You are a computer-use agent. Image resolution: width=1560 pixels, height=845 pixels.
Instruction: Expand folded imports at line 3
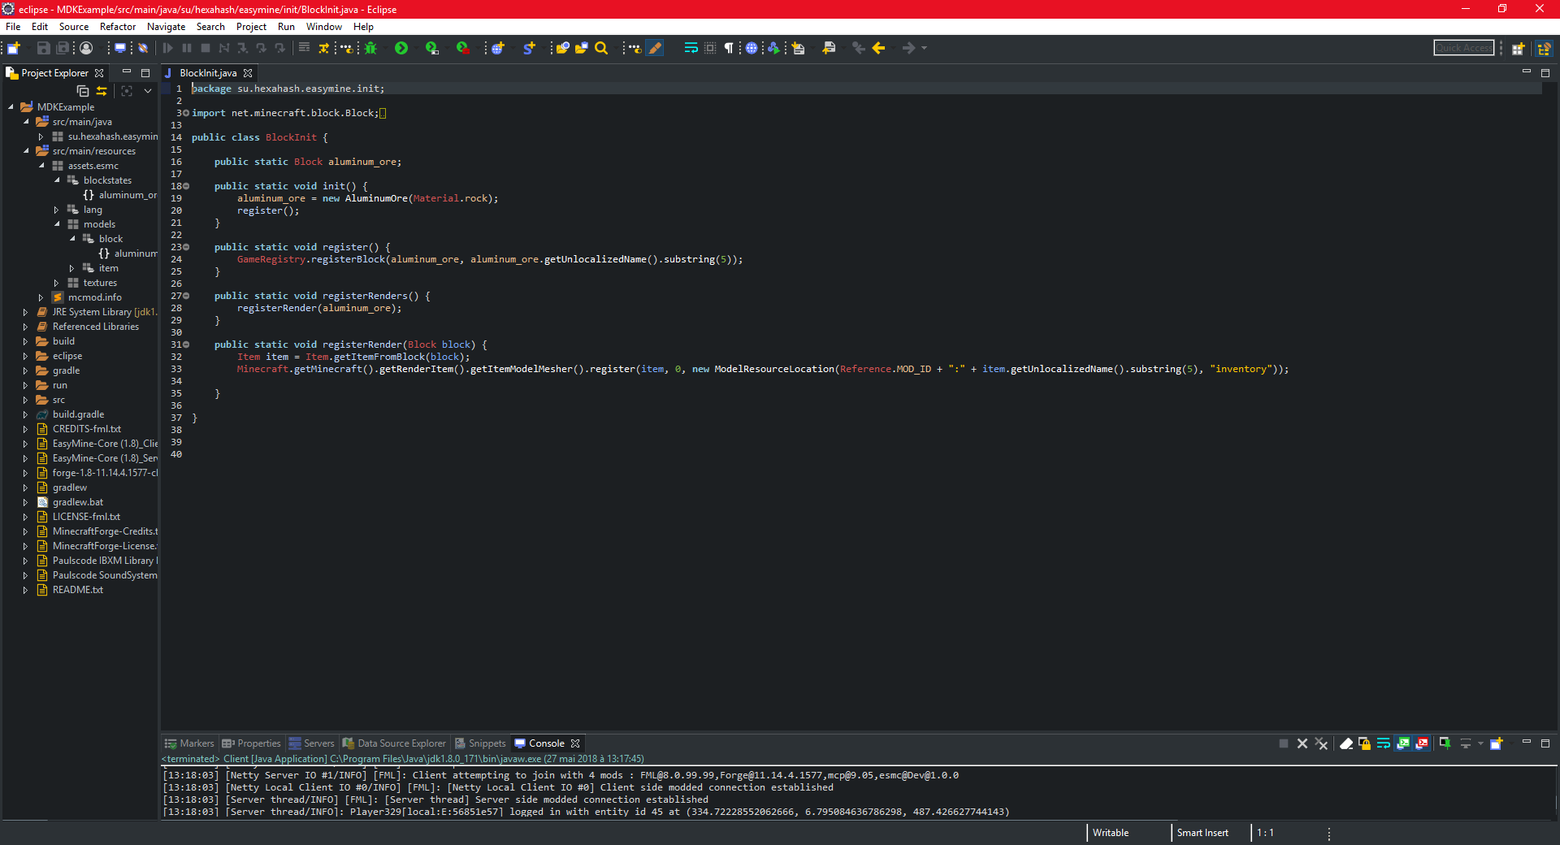coord(186,113)
